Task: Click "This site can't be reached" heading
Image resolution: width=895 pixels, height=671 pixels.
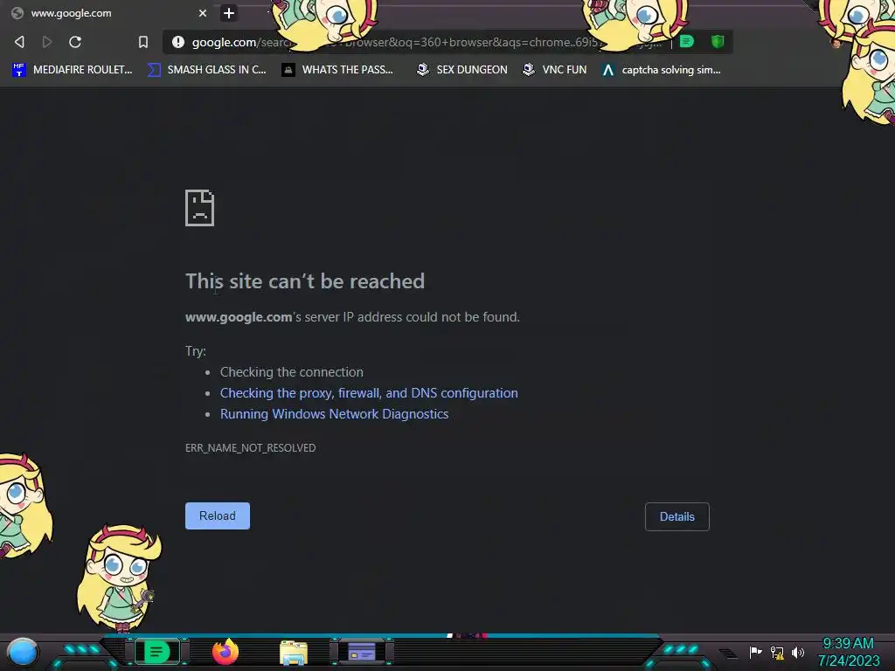Action: [305, 281]
